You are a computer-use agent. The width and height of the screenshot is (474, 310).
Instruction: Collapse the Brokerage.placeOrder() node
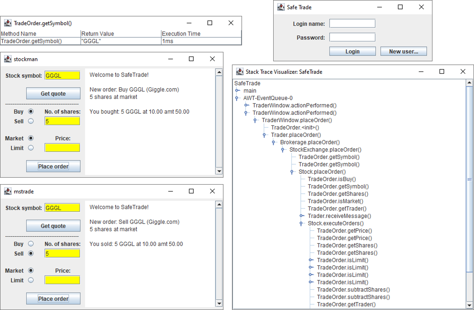[274, 142]
